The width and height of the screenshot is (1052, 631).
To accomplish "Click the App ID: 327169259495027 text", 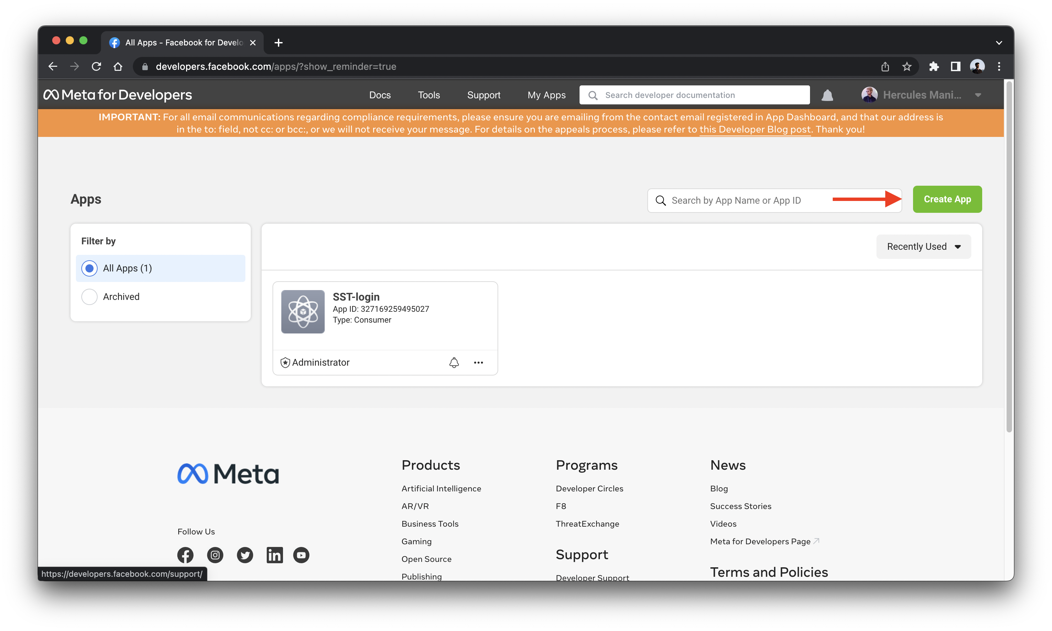I will click(381, 309).
